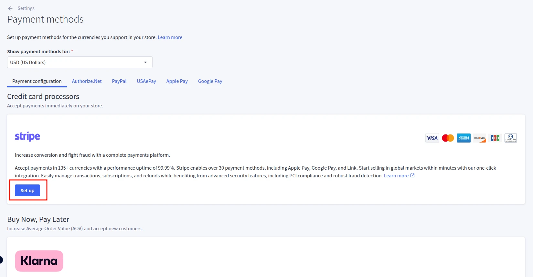Screen dimensions: 533x277
Task: Click the Credit card processors heading
Action: pos(43,96)
